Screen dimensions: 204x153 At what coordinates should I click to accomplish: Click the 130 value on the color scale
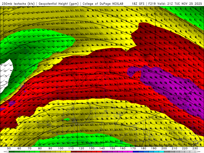pos(92,148)
